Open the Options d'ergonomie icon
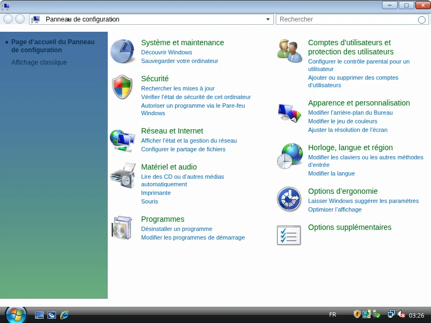 tap(289, 199)
